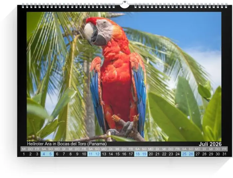Click the 'Juli 2026' month label
Viewport: 233px width, 178px height.
click(x=210, y=144)
